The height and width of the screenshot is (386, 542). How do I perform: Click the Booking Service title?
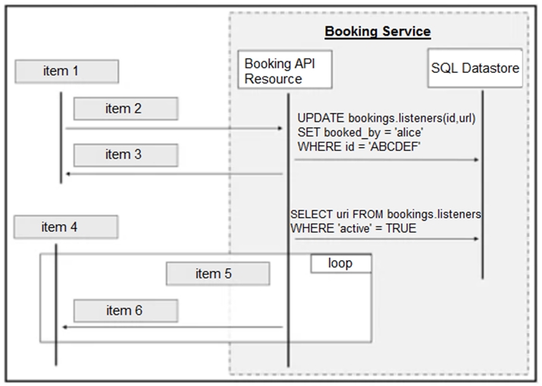tap(378, 32)
